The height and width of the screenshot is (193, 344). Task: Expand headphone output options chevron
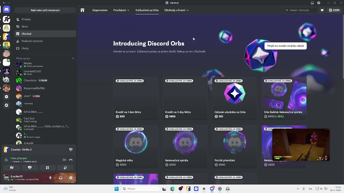[65, 178]
